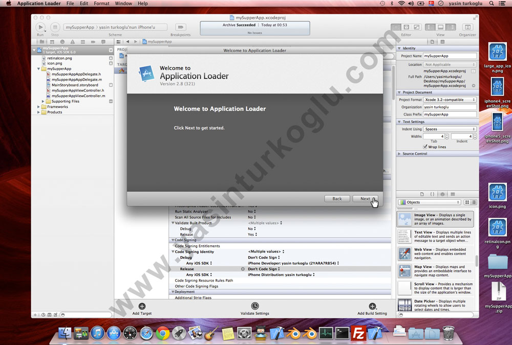Click Validate Settings in Xcode
The width and height of the screenshot is (512, 345).
254,306
